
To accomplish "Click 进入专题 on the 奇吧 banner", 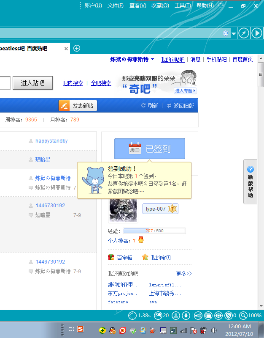I will point(185,91).
